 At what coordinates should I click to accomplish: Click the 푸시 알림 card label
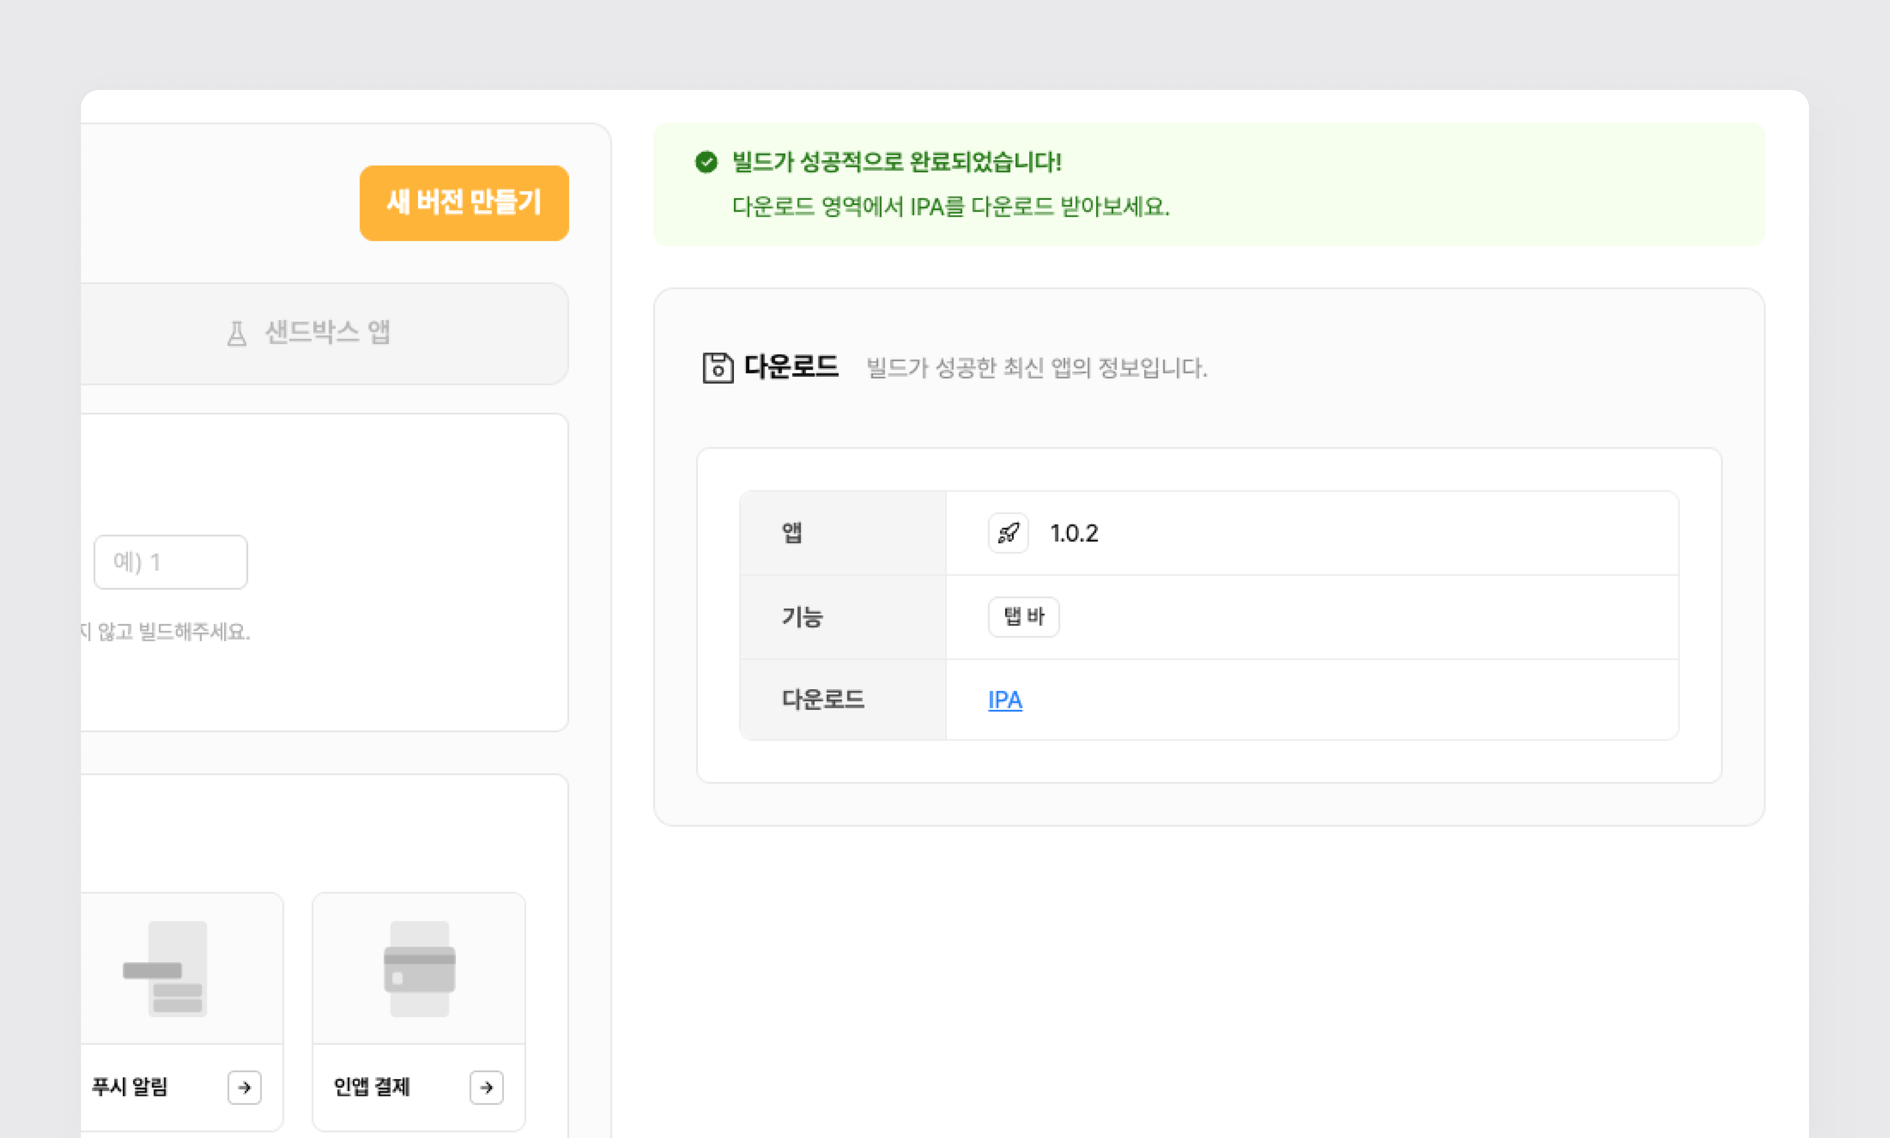pos(130,1087)
